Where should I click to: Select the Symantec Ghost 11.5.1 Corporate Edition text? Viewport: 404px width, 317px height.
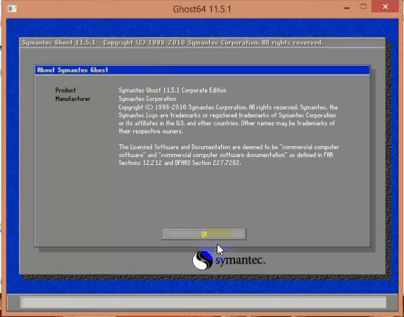pyautogui.click(x=172, y=90)
